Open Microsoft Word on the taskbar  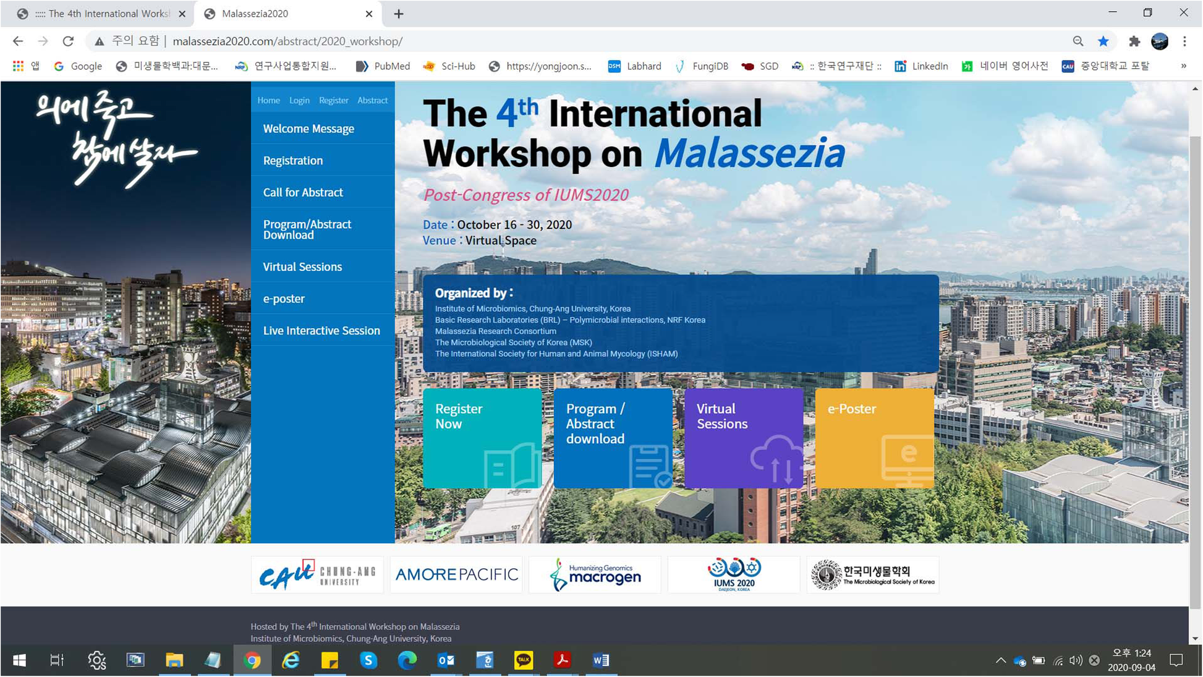(601, 660)
